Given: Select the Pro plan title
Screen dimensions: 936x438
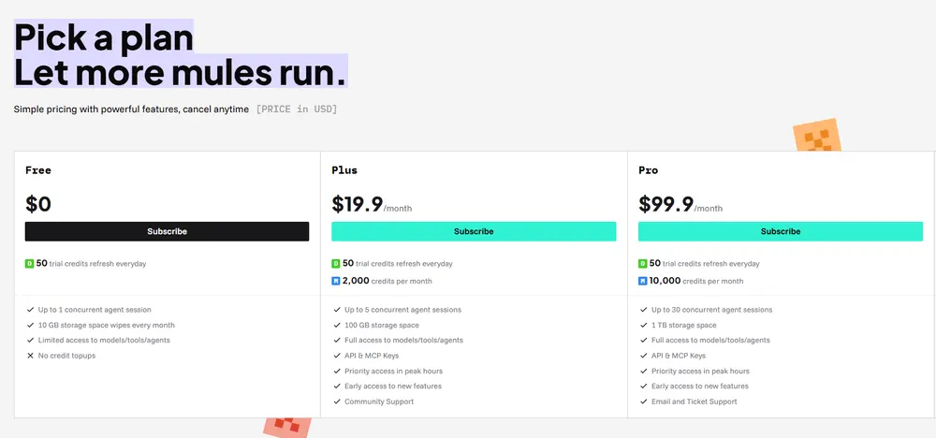Looking at the screenshot, I should [x=648, y=170].
